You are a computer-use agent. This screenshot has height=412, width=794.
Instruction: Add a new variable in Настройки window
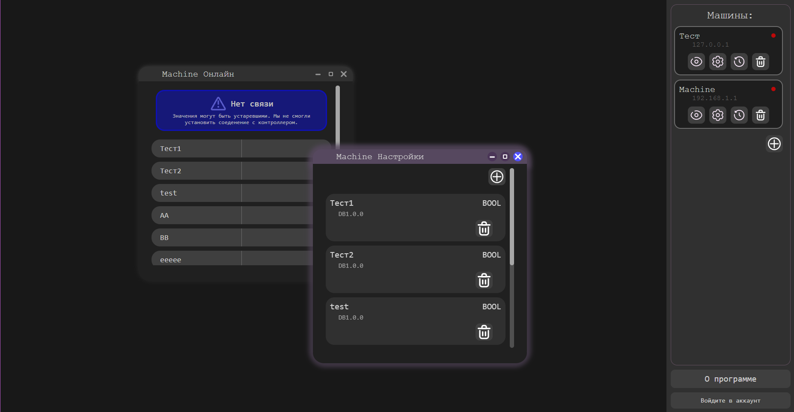(497, 177)
